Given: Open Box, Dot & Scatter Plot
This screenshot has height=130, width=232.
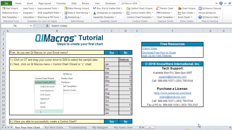Looking at the screenshot, I should point(107,8).
